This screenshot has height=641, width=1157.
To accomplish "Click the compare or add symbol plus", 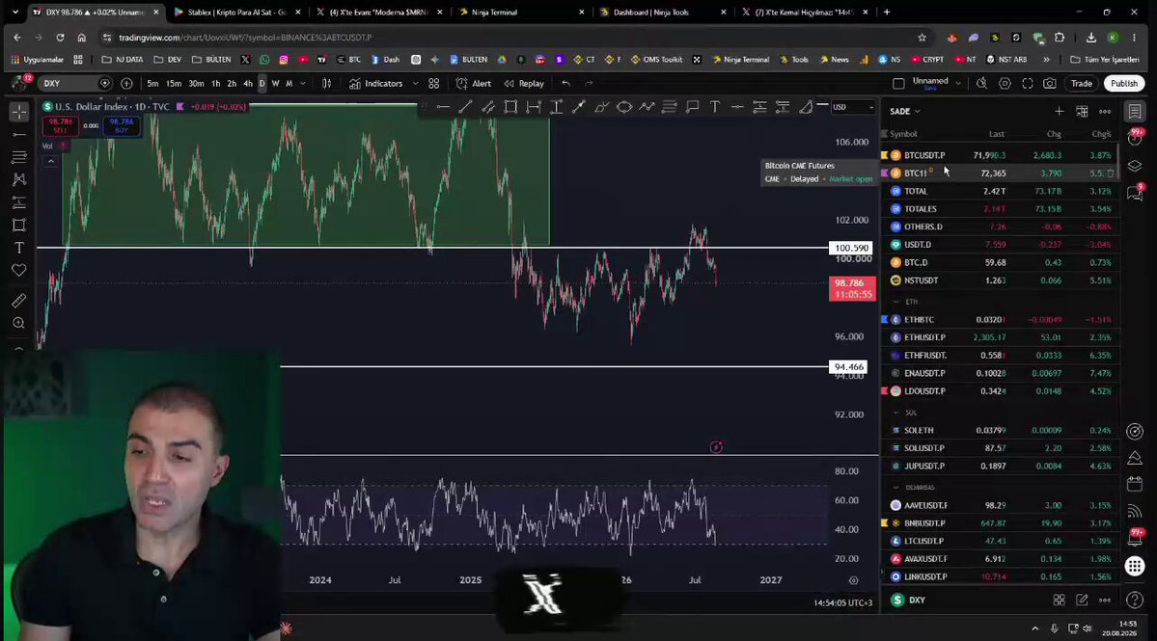I will pyautogui.click(x=126, y=83).
